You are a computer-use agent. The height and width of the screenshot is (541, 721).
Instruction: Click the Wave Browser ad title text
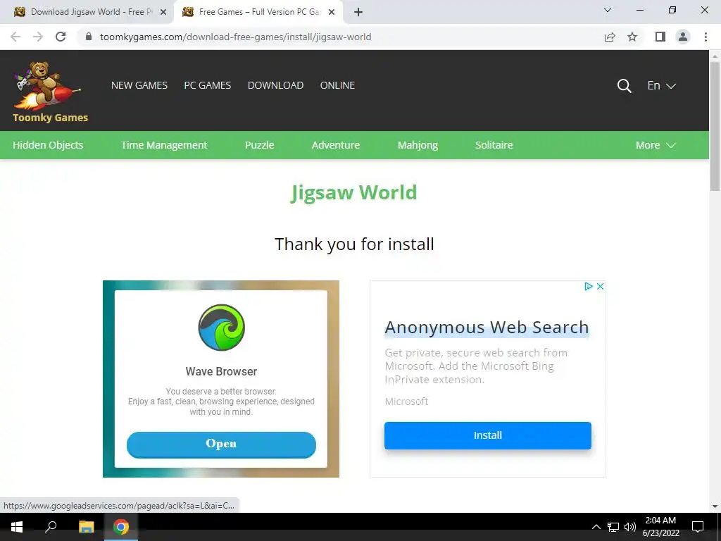coord(221,371)
